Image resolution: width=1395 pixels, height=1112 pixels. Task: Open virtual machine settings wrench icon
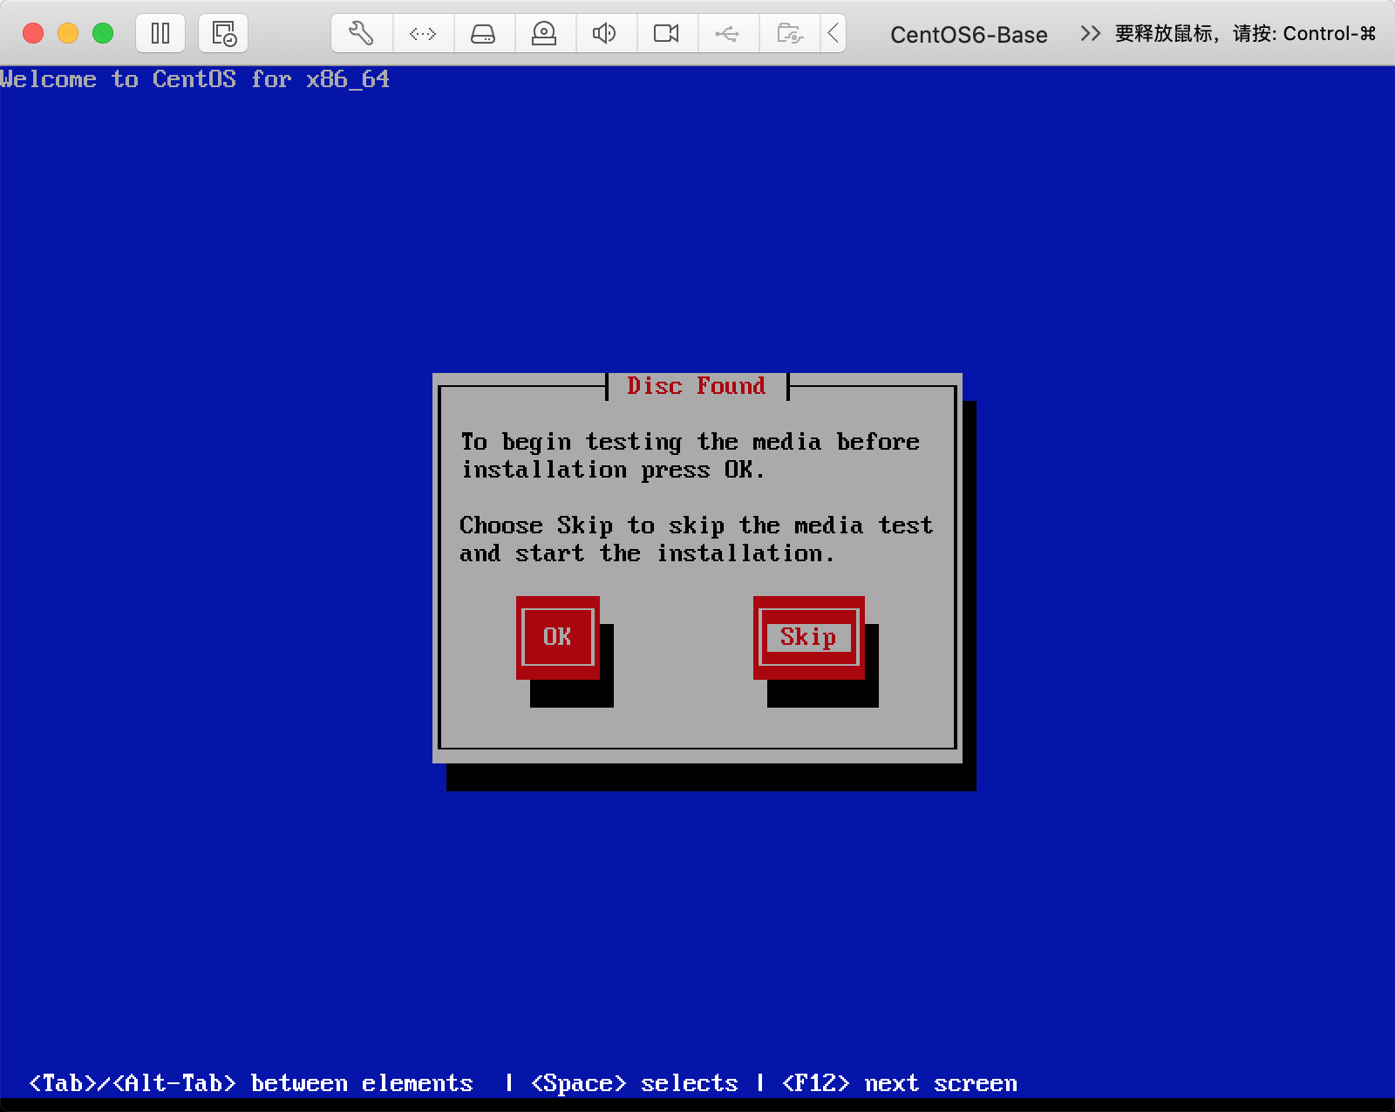(x=361, y=34)
